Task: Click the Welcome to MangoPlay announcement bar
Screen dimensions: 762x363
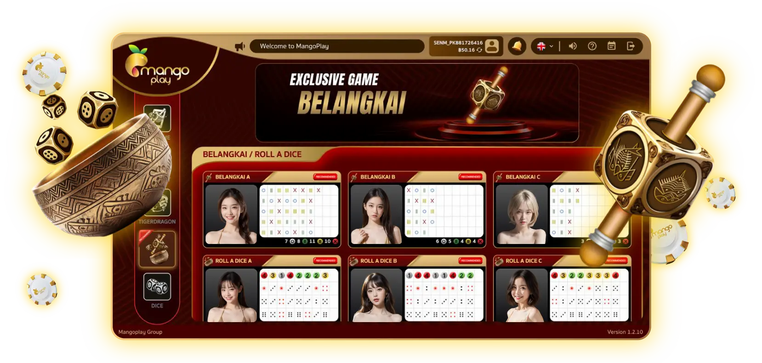Action: coord(337,46)
